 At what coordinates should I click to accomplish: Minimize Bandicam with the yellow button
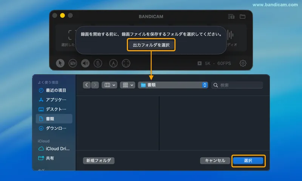(62, 15)
